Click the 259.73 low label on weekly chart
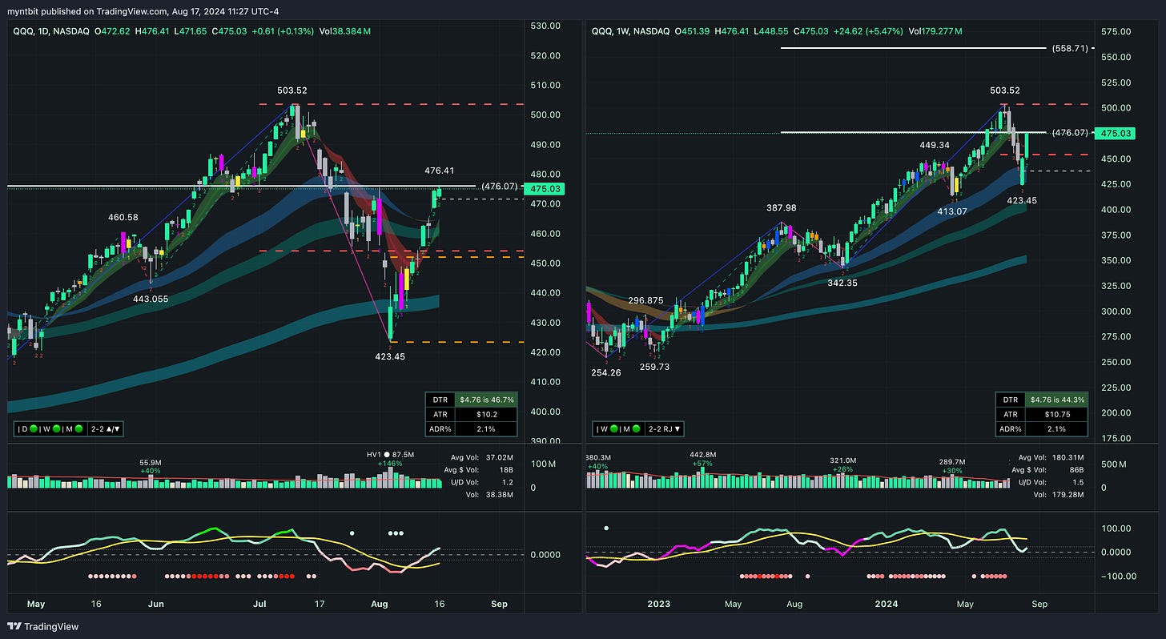This screenshot has height=639, width=1166. [654, 366]
